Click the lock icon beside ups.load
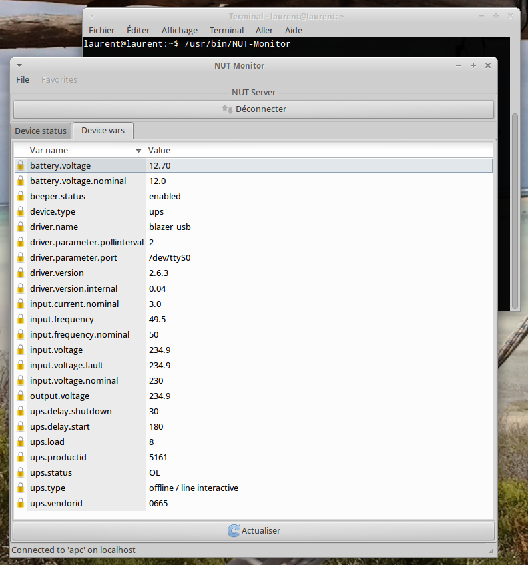This screenshot has height=565, width=528. 21,442
